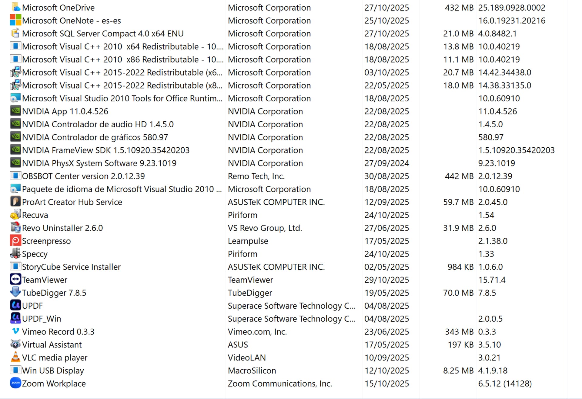Image resolution: width=582 pixels, height=399 pixels.
Task: Select the StoryCube Service Installer row
Action: (71, 267)
